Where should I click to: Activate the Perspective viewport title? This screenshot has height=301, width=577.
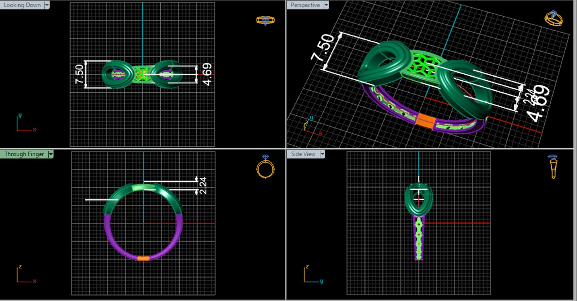pos(305,5)
